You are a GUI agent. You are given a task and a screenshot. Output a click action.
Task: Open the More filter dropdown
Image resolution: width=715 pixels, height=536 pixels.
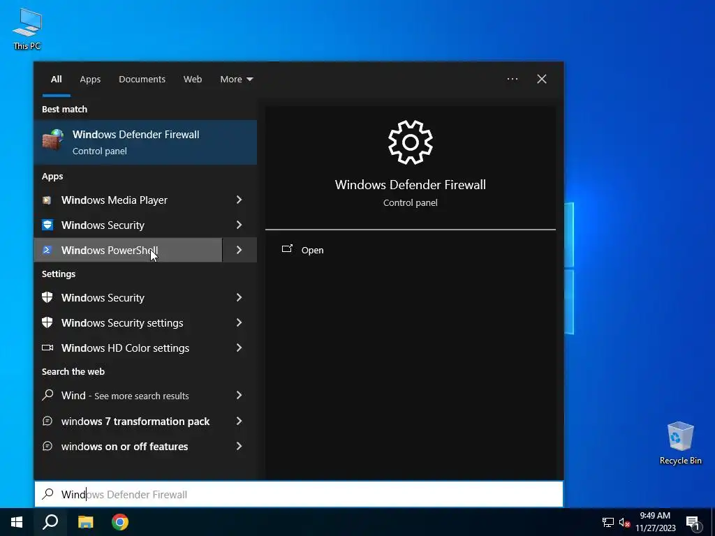pos(236,80)
